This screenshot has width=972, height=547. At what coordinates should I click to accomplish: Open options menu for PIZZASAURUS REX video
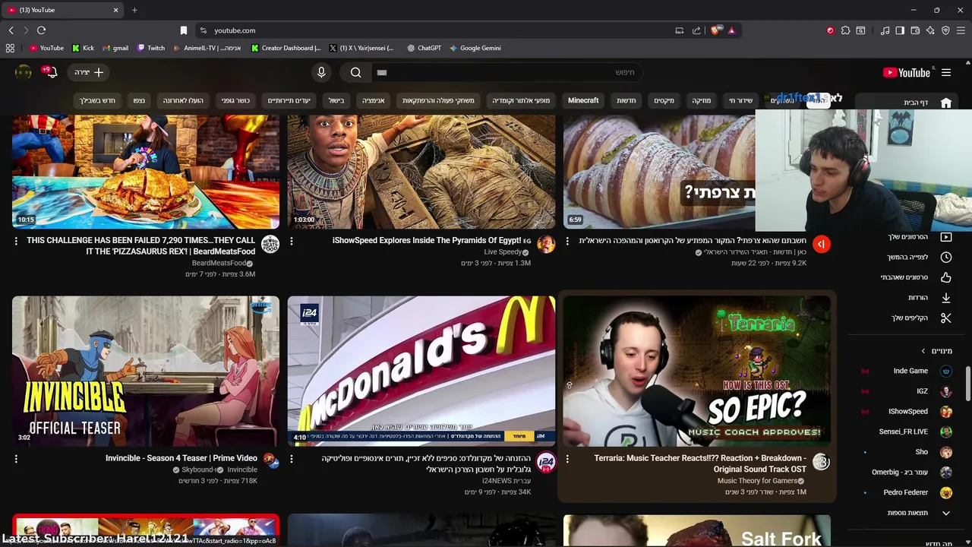click(x=16, y=241)
